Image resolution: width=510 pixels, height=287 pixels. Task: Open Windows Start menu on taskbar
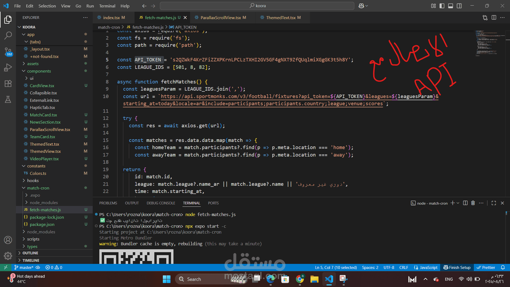pos(167,279)
